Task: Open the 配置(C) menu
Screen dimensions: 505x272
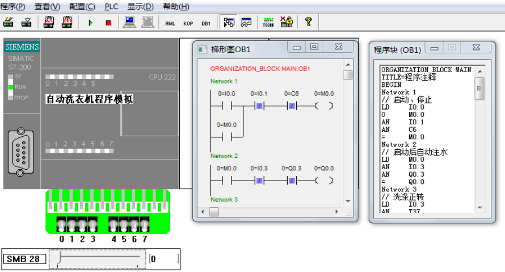Action: [82, 6]
